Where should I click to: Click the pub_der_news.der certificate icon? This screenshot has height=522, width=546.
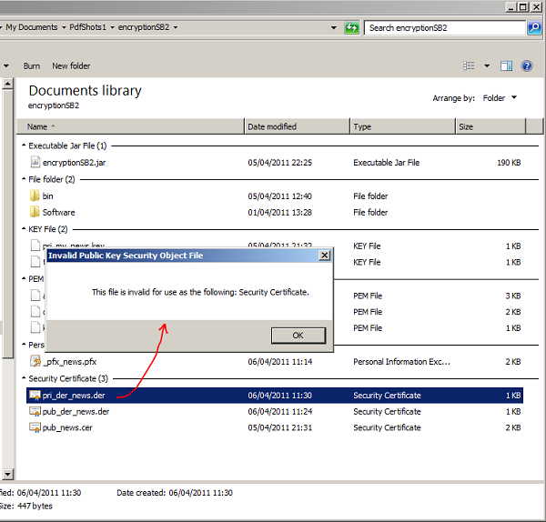(x=35, y=411)
